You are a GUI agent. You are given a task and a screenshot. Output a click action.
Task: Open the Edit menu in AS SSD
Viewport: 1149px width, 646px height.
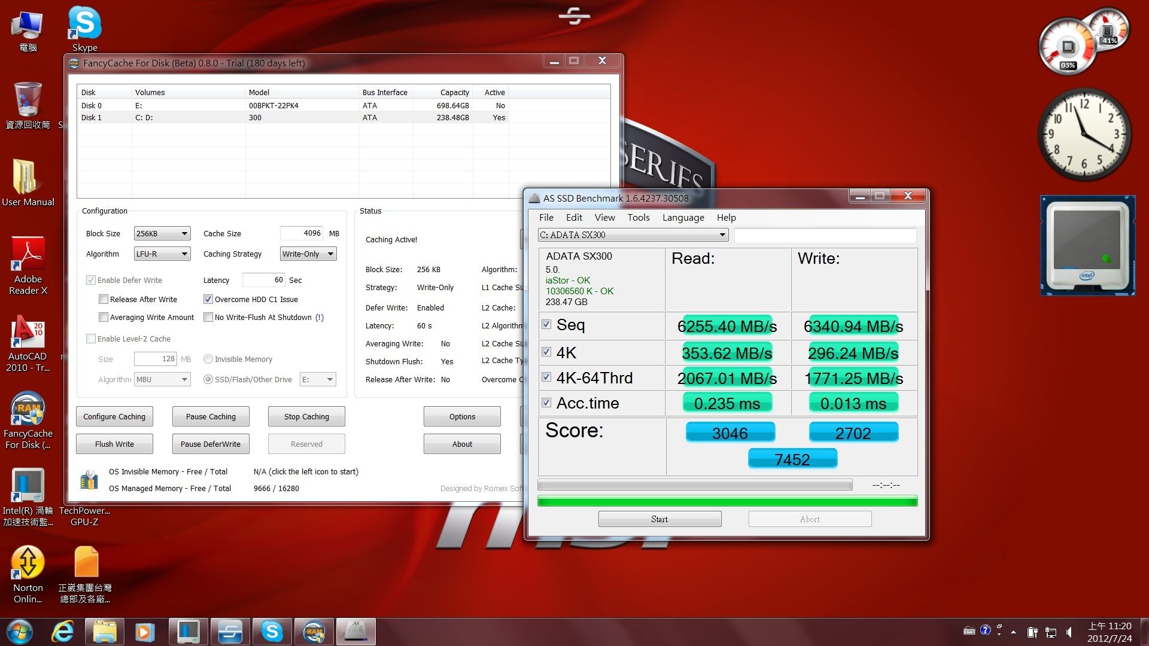[x=574, y=218]
